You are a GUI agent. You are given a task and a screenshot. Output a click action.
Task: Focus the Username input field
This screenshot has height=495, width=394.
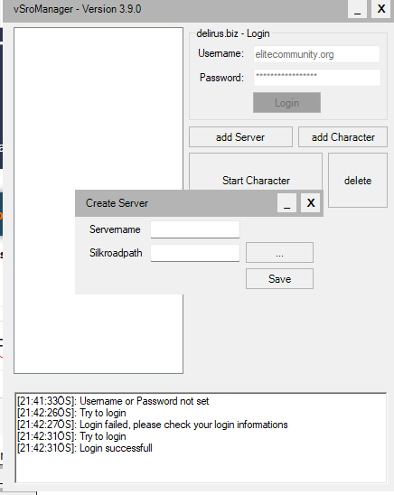click(x=316, y=54)
